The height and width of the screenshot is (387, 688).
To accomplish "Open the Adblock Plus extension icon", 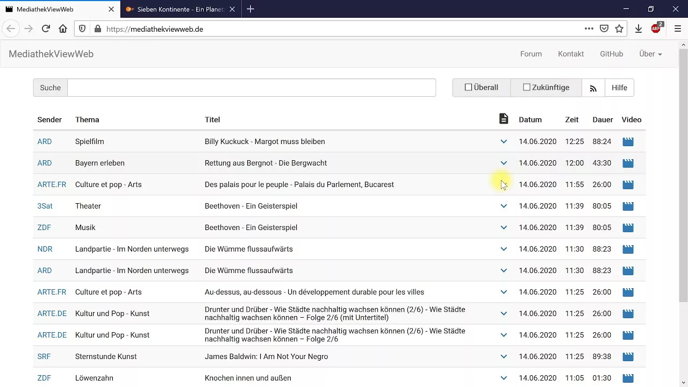I will tap(656, 28).
